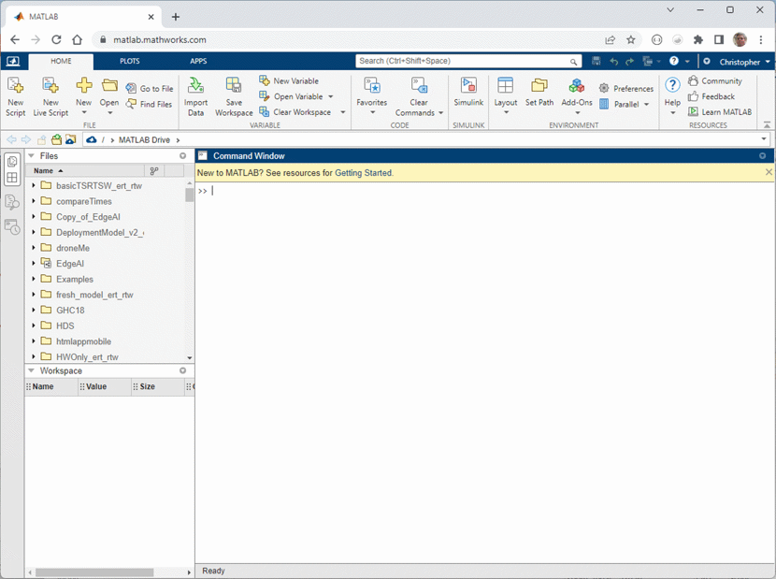Viewport: 776px width, 579px height.
Task: Click Open Variable
Action: pos(292,96)
